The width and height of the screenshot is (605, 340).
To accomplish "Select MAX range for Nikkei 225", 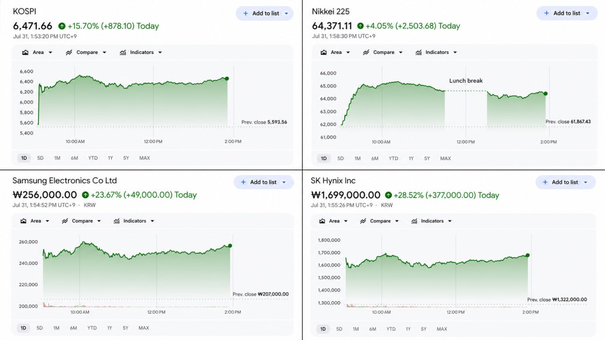I will click(x=445, y=159).
